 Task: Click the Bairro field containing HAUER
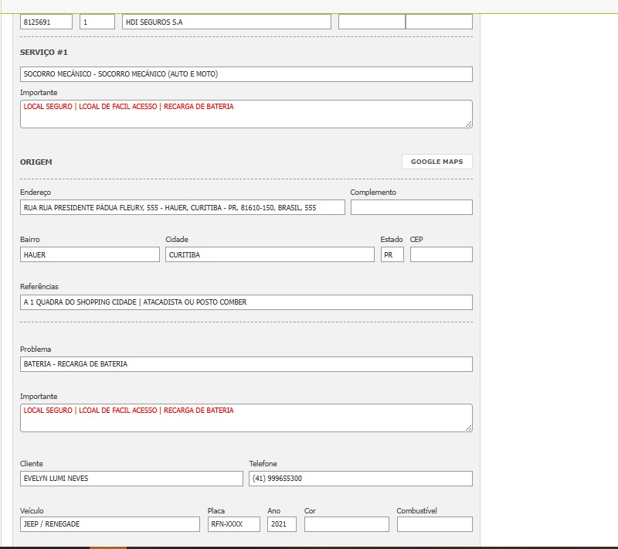click(x=90, y=254)
